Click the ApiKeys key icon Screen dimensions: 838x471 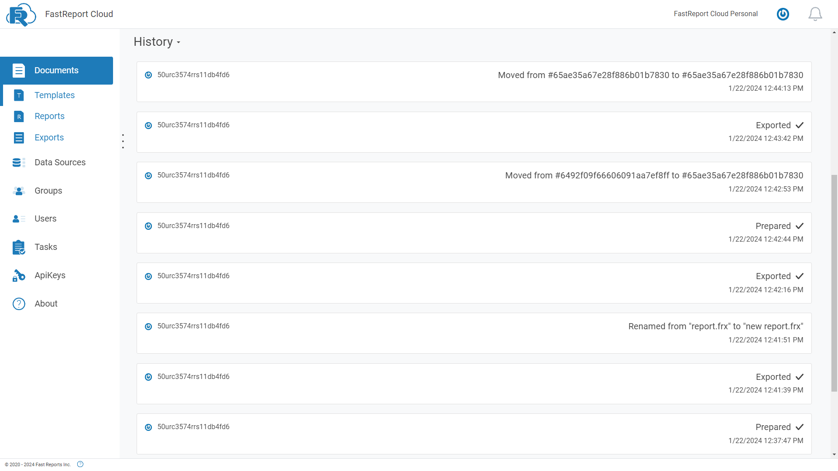(18, 275)
